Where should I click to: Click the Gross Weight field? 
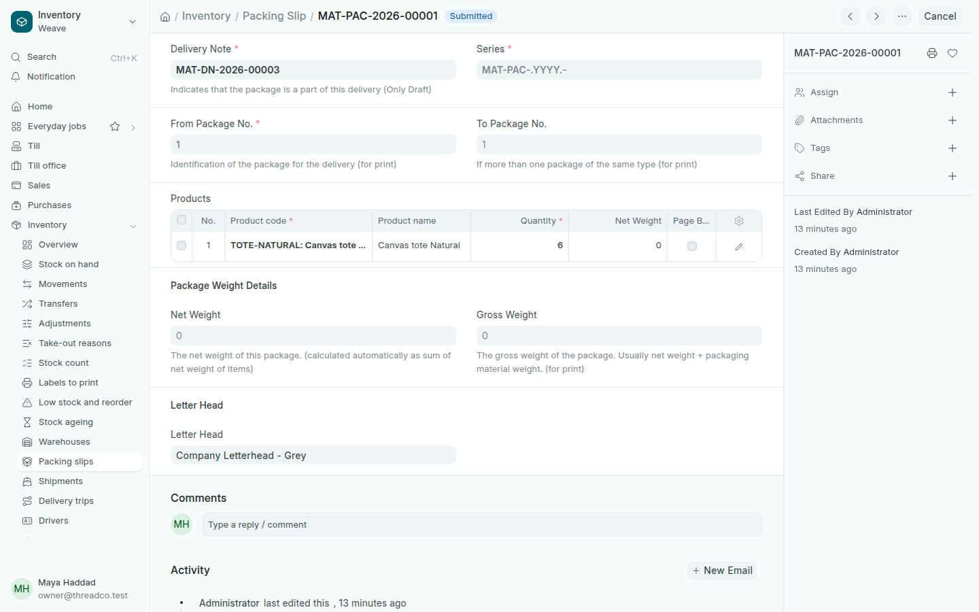[619, 336]
